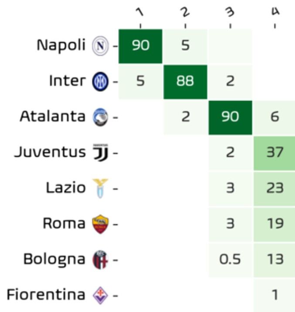Select the Napoli 90 percent first-place cell
This screenshot has height=312, width=295.
point(141,46)
